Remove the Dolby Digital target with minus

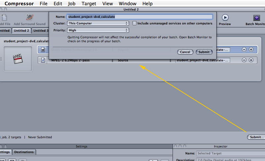pos(244,49)
